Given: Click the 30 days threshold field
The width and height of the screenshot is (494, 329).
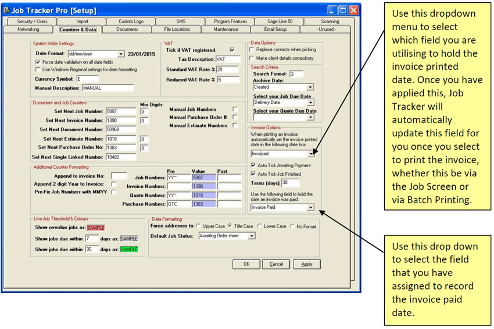Looking at the screenshot, I should 92,250.
